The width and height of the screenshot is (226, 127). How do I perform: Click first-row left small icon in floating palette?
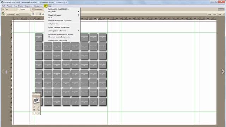(34, 107)
